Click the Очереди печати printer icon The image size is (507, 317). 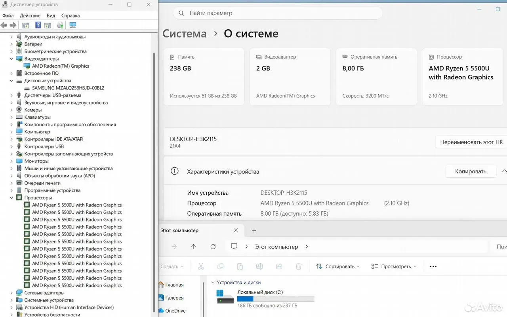tap(19, 183)
